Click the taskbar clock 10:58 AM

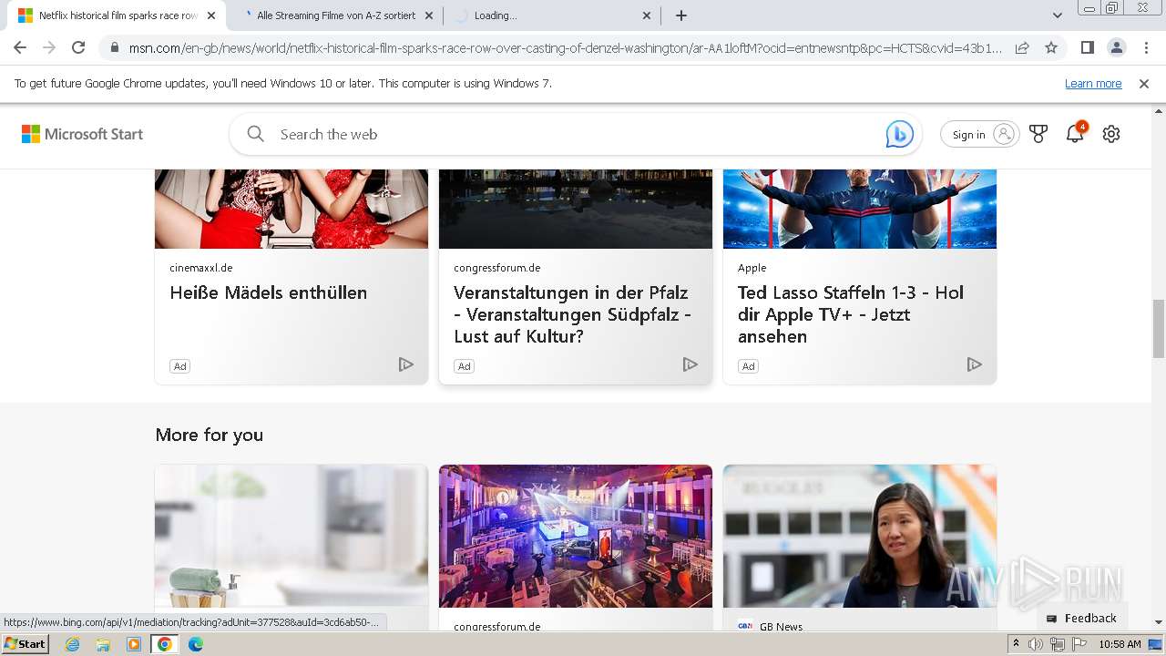(x=1120, y=644)
